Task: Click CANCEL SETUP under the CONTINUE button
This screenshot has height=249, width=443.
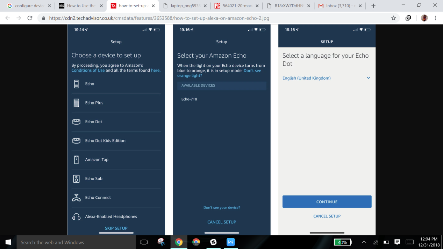Action: pyautogui.click(x=327, y=216)
